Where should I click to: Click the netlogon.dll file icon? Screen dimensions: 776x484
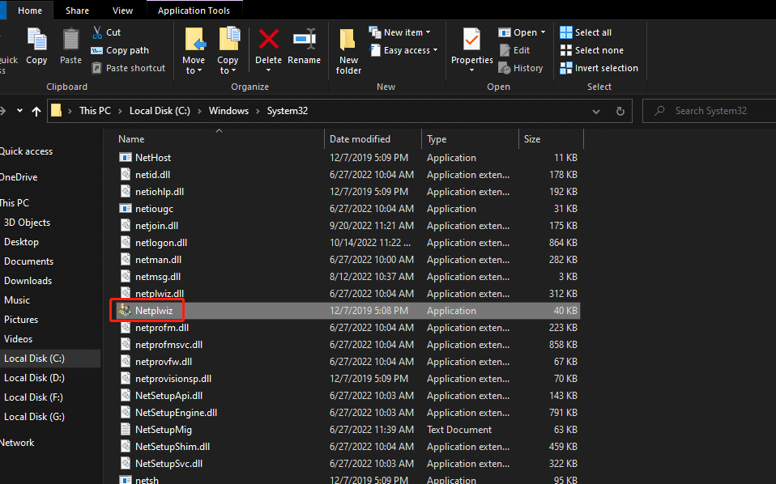click(x=126, y=243)
